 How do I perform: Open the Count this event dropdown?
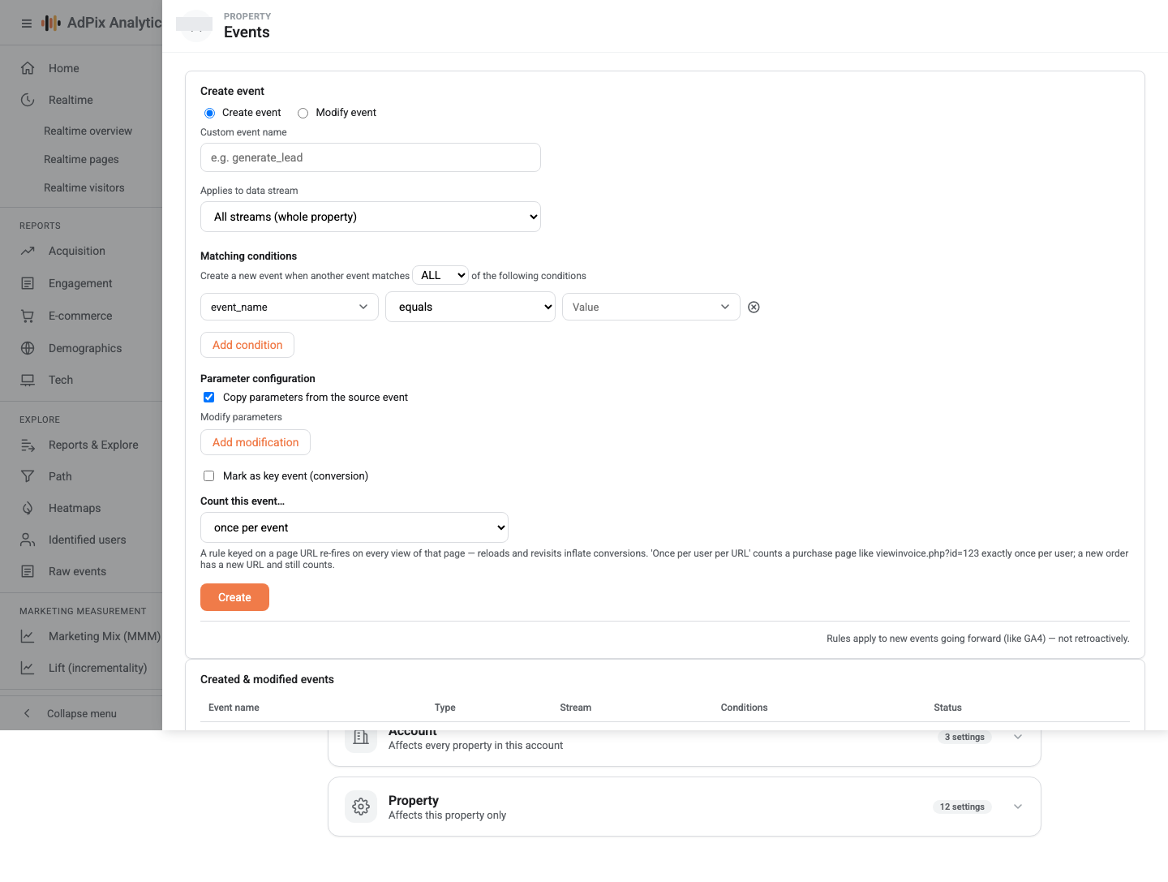coord(354,527)
